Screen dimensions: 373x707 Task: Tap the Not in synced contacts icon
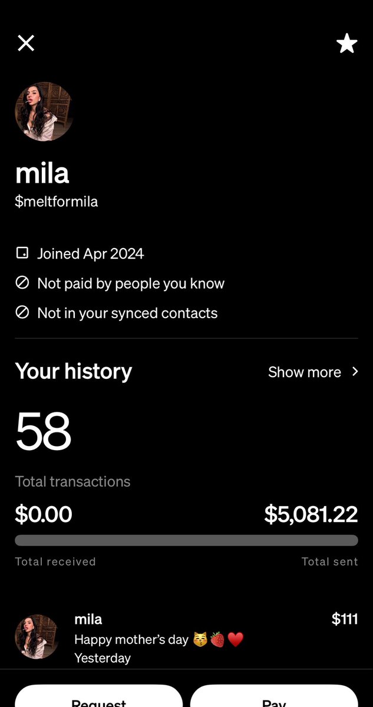pyautogui.click(x=22, y=313)
